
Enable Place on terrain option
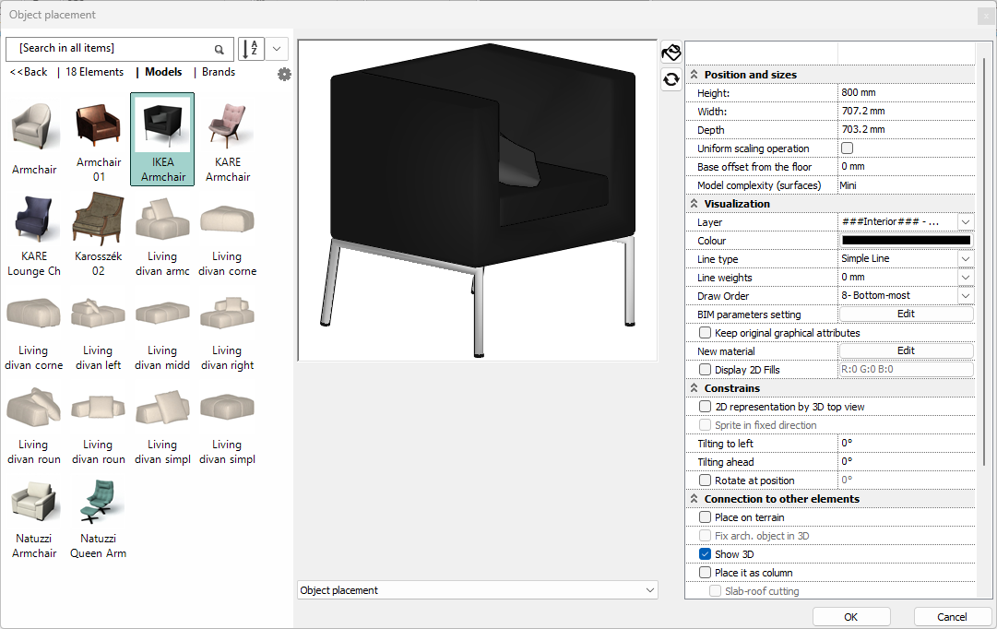tap(706, 517)
